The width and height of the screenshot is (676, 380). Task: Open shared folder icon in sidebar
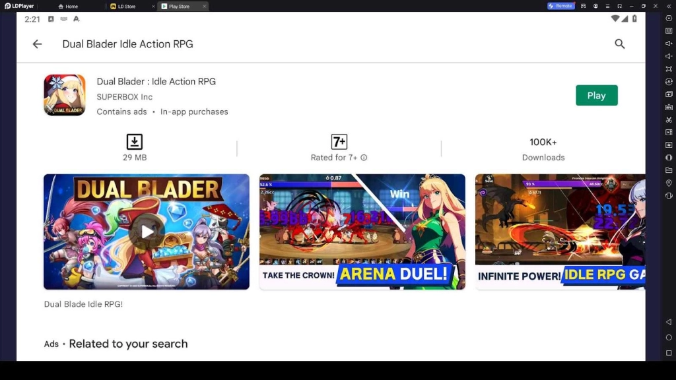point(669,170)
